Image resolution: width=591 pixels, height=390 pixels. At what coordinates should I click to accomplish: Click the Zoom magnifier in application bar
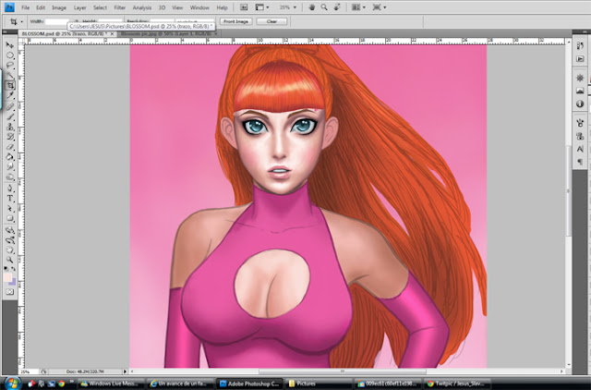(x=324, y=7)
